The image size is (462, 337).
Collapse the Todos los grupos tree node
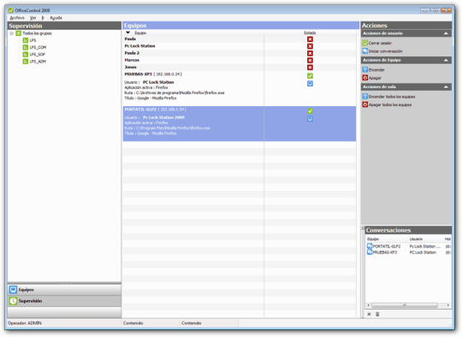(x=11, y=33)
